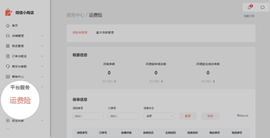Open the 保单状态 dropdown showing 全部
Viewport: 270px width, 138px height.
pos(159,116)
